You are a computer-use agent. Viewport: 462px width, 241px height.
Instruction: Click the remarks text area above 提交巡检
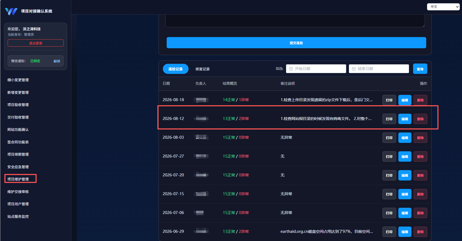(295, 21)
